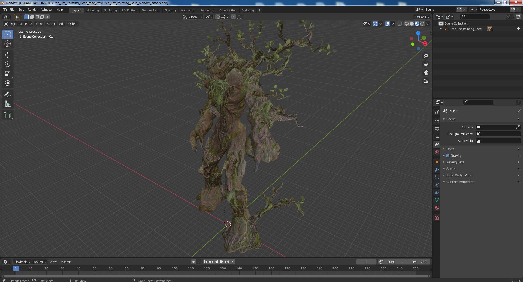The image size is (523, 282).
Task: Add a new workspace tab
Action: pos(259,10)
